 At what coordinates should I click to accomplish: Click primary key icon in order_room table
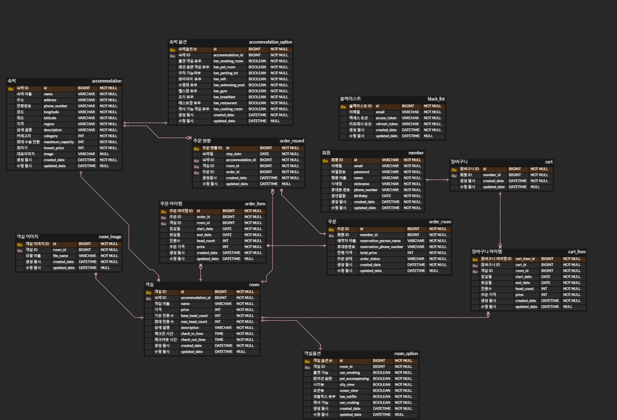(331, 229)
